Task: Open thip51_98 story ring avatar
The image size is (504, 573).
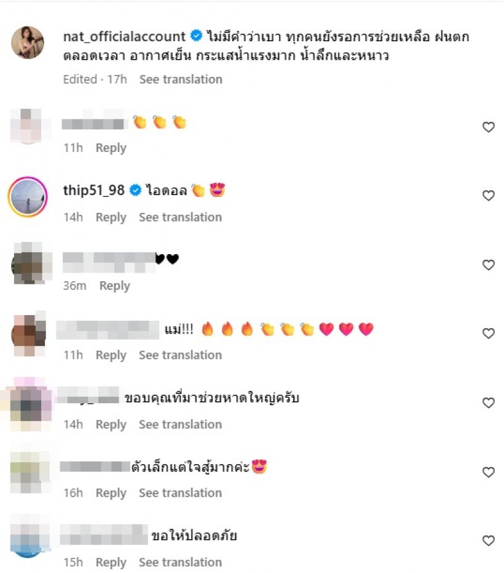Action: click(28, 196)
